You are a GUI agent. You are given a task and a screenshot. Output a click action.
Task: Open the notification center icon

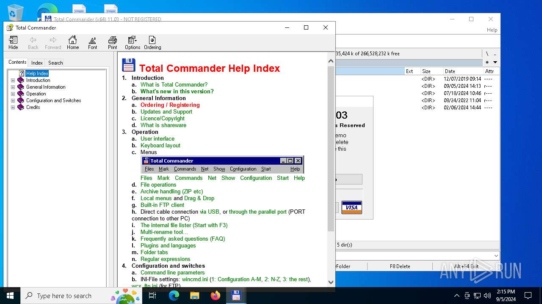[528, 296]
